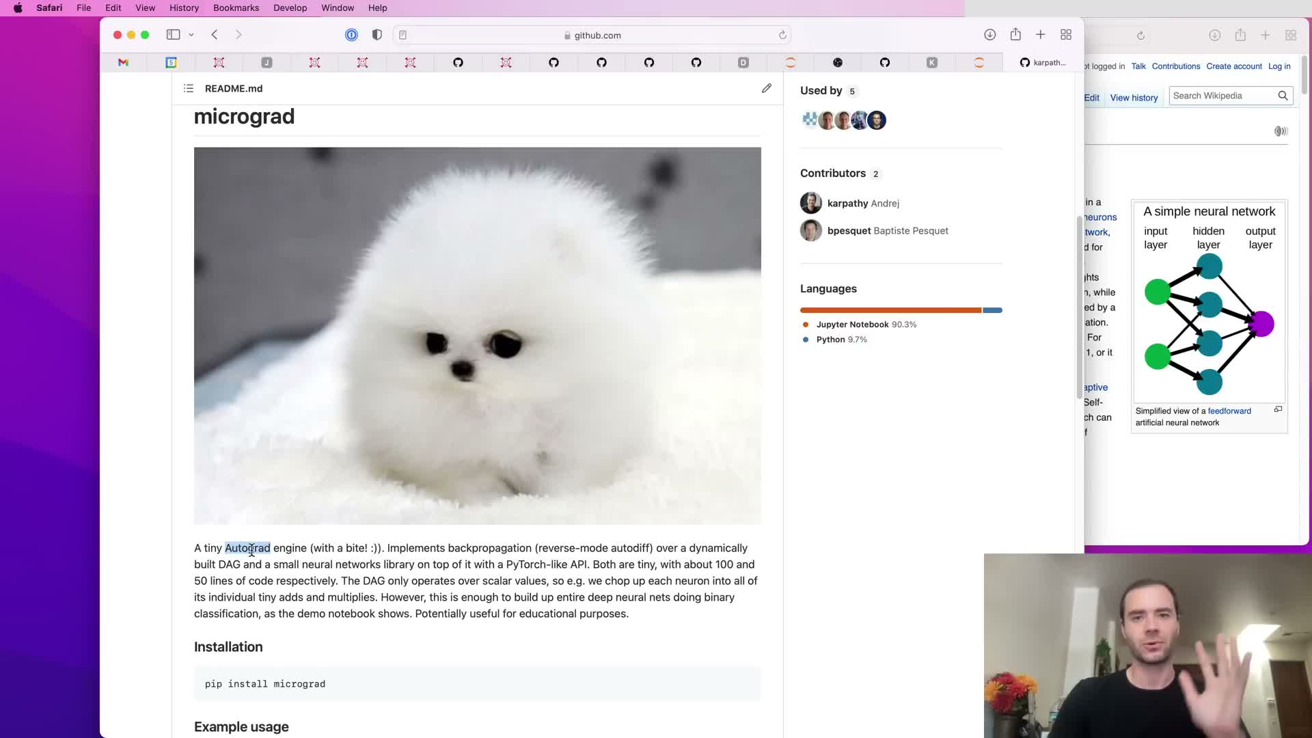Viewport: 1312px width, 738px height.
Task: Open the Bookmarks menu
Action: [236, 8]
